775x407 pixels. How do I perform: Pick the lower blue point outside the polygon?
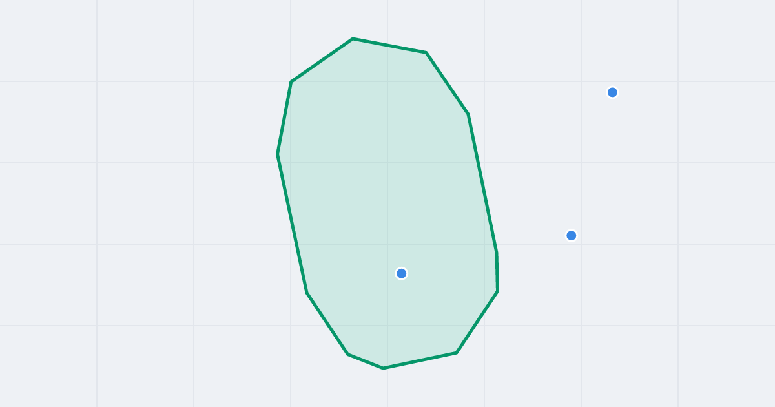pos(571,235)
